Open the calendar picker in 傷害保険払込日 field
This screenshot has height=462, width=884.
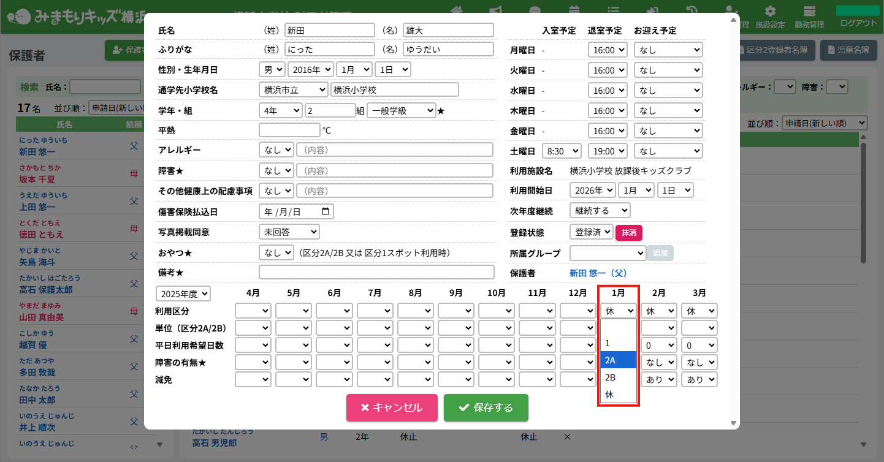[x=326, y=211]
